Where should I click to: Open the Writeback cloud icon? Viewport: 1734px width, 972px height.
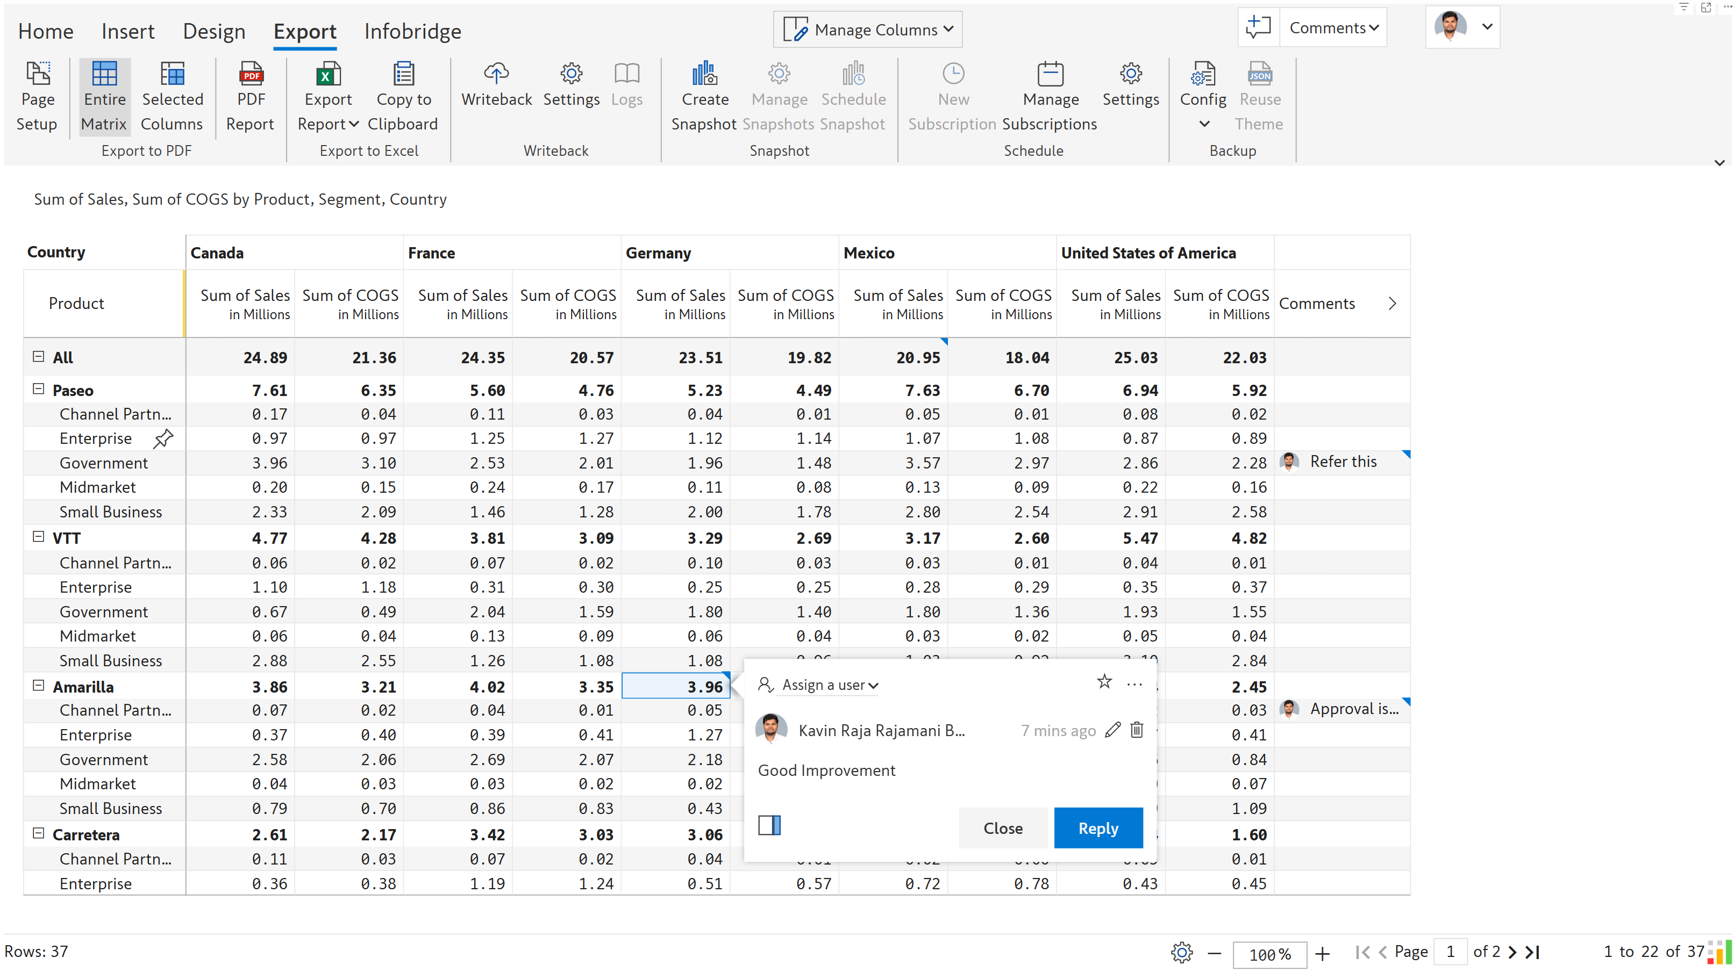[x=496, y=73]
